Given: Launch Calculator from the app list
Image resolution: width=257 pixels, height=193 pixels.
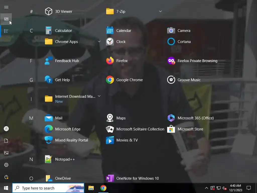Looking at the screenshot, I should (48, 30).
